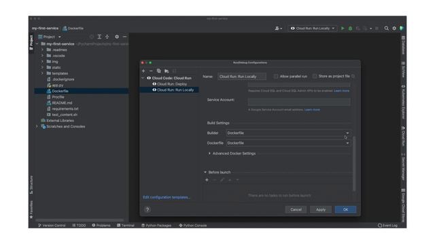435x244 pixels.
Task: Open Secret Manager on right strip
Action: point(403,167)
